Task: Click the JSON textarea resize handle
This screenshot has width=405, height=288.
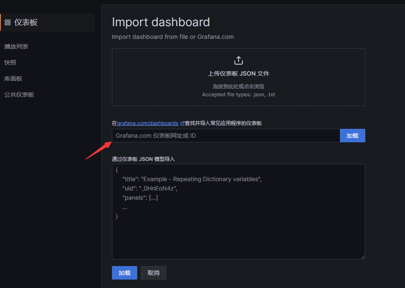Action: click(x=363, y=257)
